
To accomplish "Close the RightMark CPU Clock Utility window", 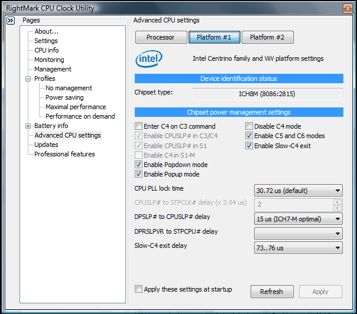I will [x=348, y=9].
